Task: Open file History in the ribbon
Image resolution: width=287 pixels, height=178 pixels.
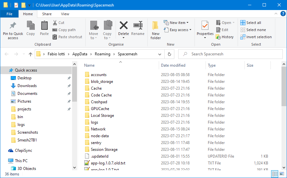Action: (x=225, y=37)
